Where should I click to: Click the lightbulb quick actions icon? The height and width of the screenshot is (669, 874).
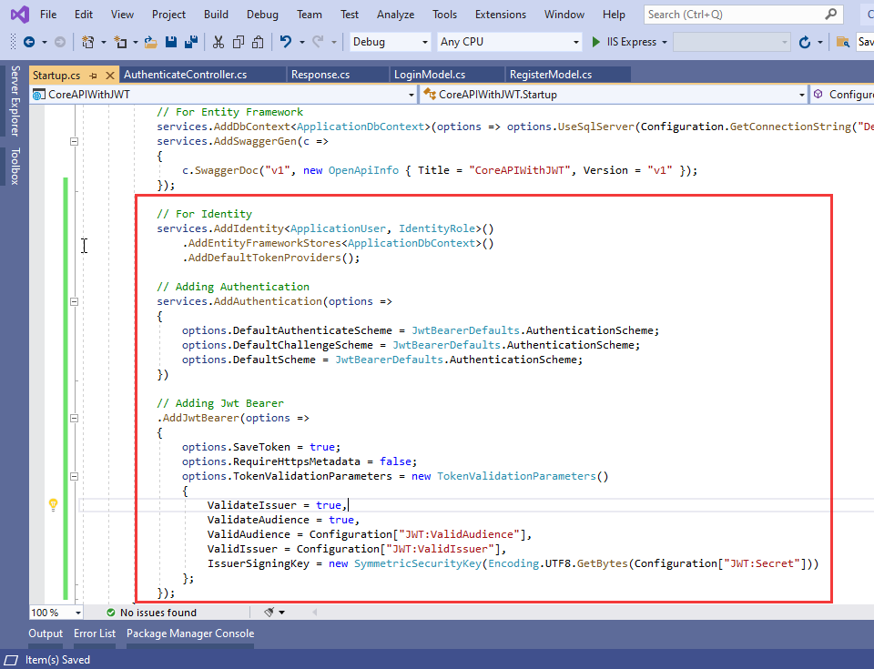pos(53,504)
